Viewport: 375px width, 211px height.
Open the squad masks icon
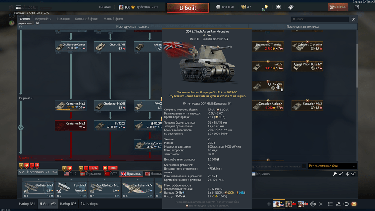[x=313, y=204]
